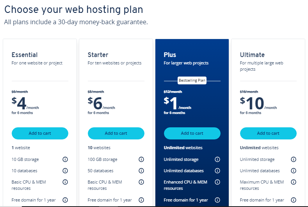The image size is (308, 207).
Task: Show info for Plus Unlimited databases
Action: pos(217,171)
